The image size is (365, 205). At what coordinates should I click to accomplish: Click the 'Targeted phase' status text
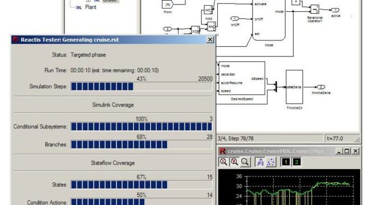coord(88,55)
